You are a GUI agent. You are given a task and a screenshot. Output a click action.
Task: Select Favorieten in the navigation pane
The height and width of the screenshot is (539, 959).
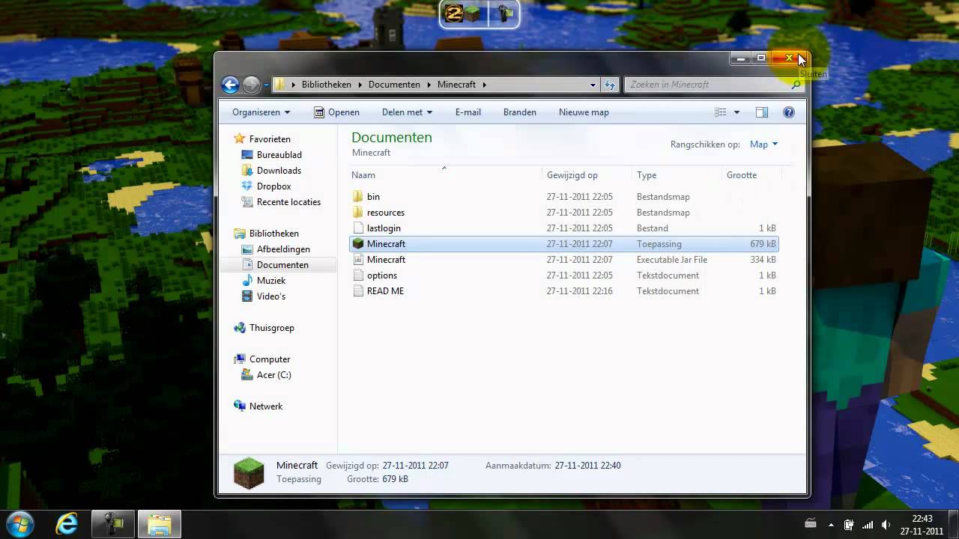pyautogui.click(x=270, y=139)
